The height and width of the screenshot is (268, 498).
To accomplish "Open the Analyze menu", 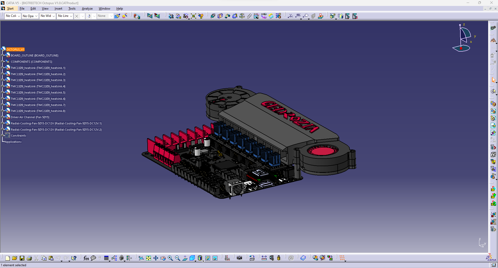I will point(87,9).
